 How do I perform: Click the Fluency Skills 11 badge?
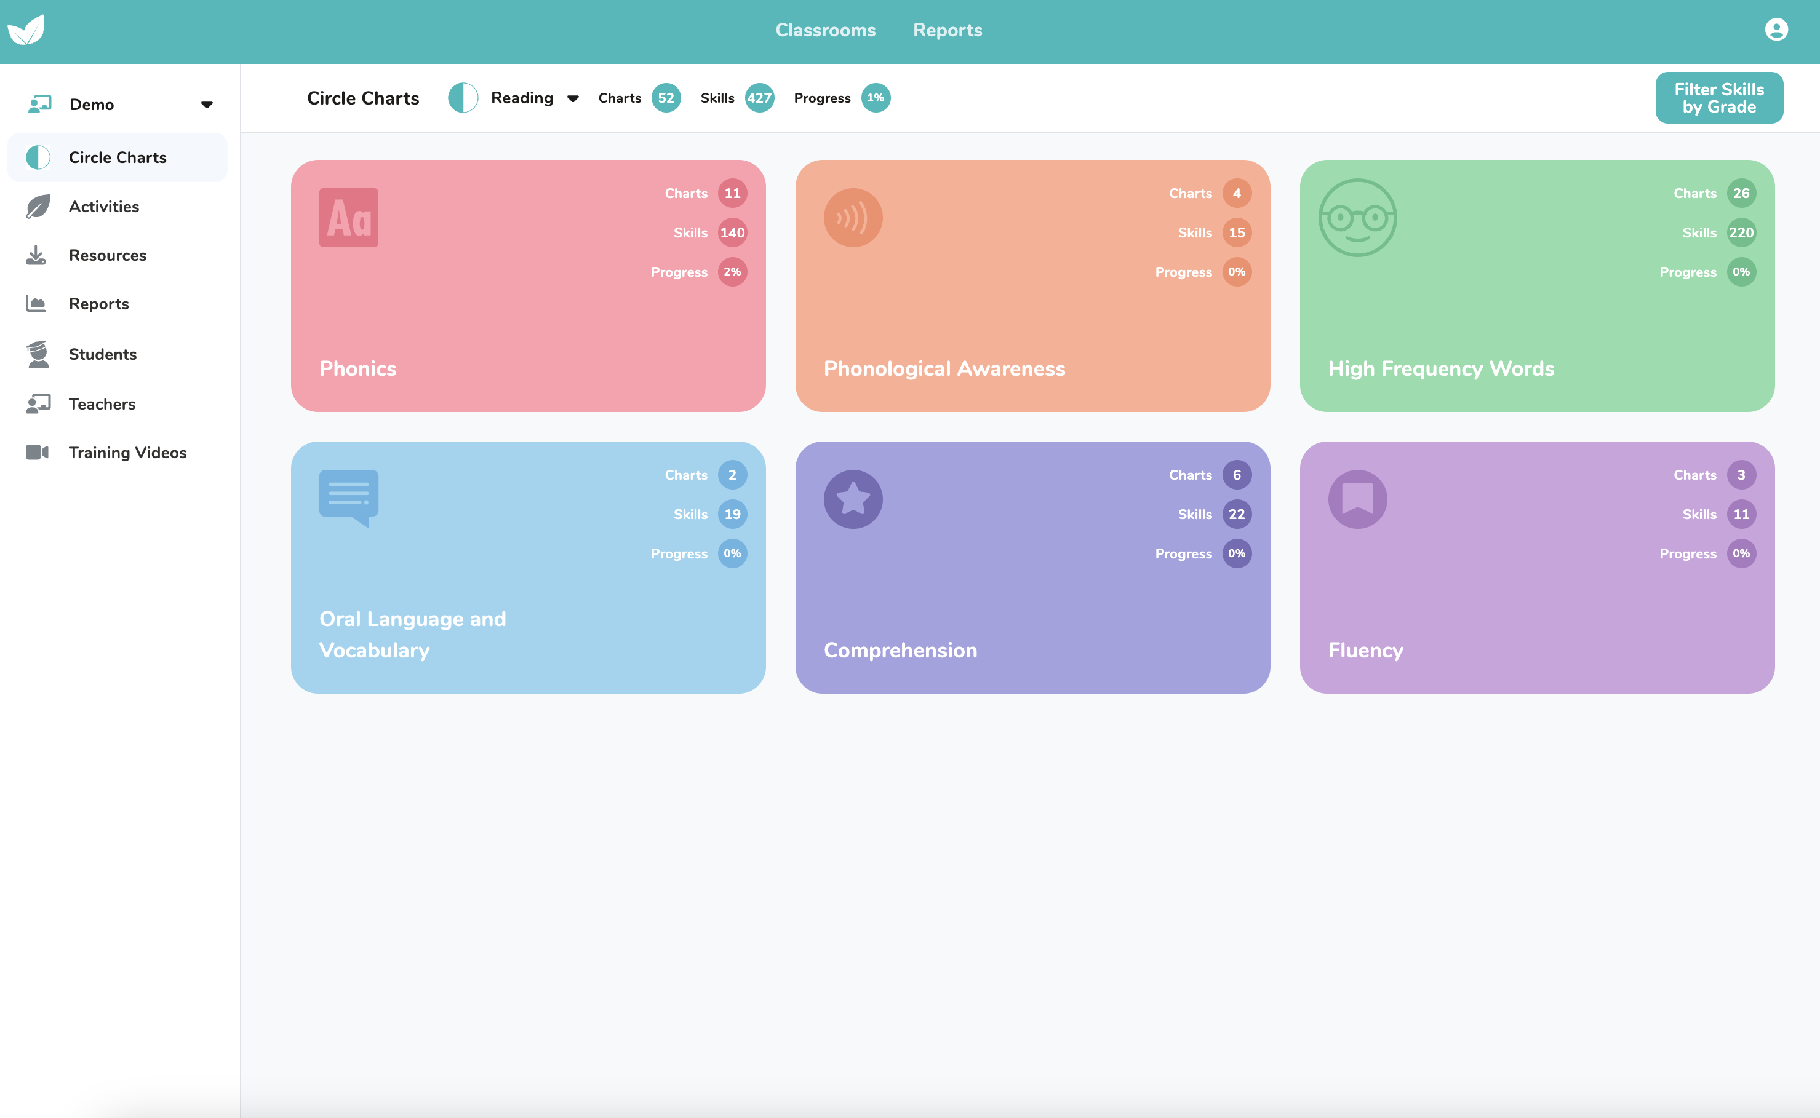pos(1741,514)
